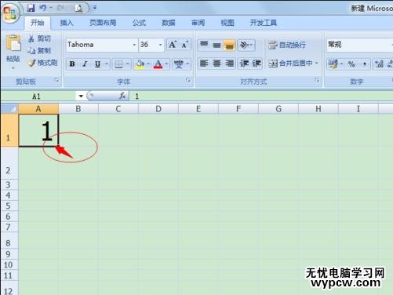Image resolution: width=393 pixels, height=295 pixels.
Task: Decrease indent
Action: coord(244,64)
